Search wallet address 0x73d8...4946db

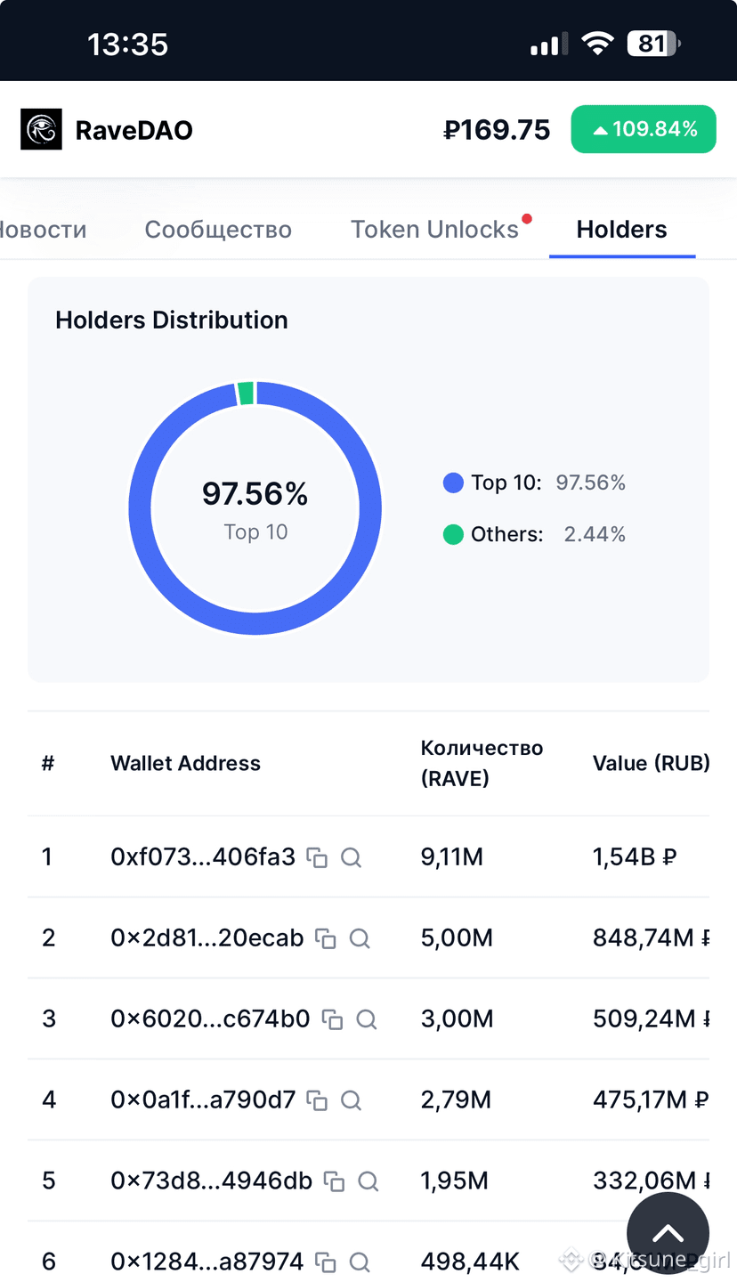tap(368, 1181)
